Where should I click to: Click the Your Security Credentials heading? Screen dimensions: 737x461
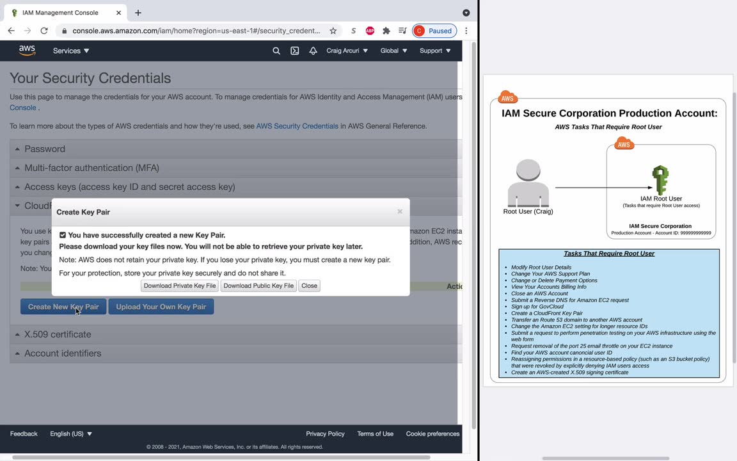click(90, 78)
